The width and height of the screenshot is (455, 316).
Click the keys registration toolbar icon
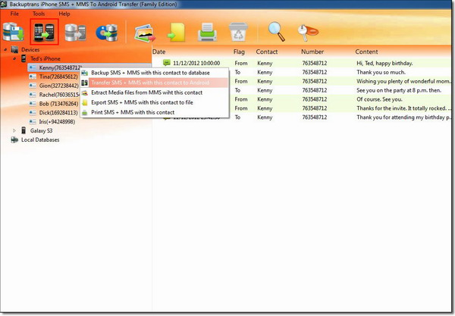coord(307,32)
